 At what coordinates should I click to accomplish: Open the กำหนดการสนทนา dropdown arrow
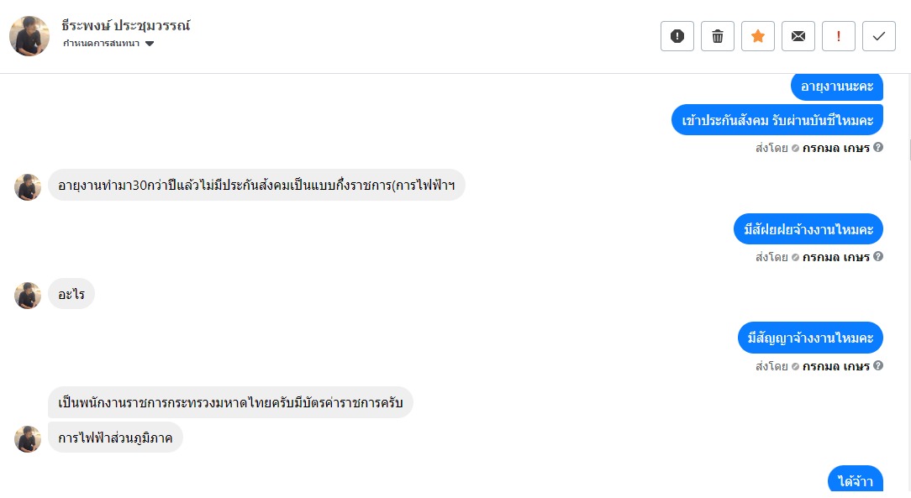(150, 44)
